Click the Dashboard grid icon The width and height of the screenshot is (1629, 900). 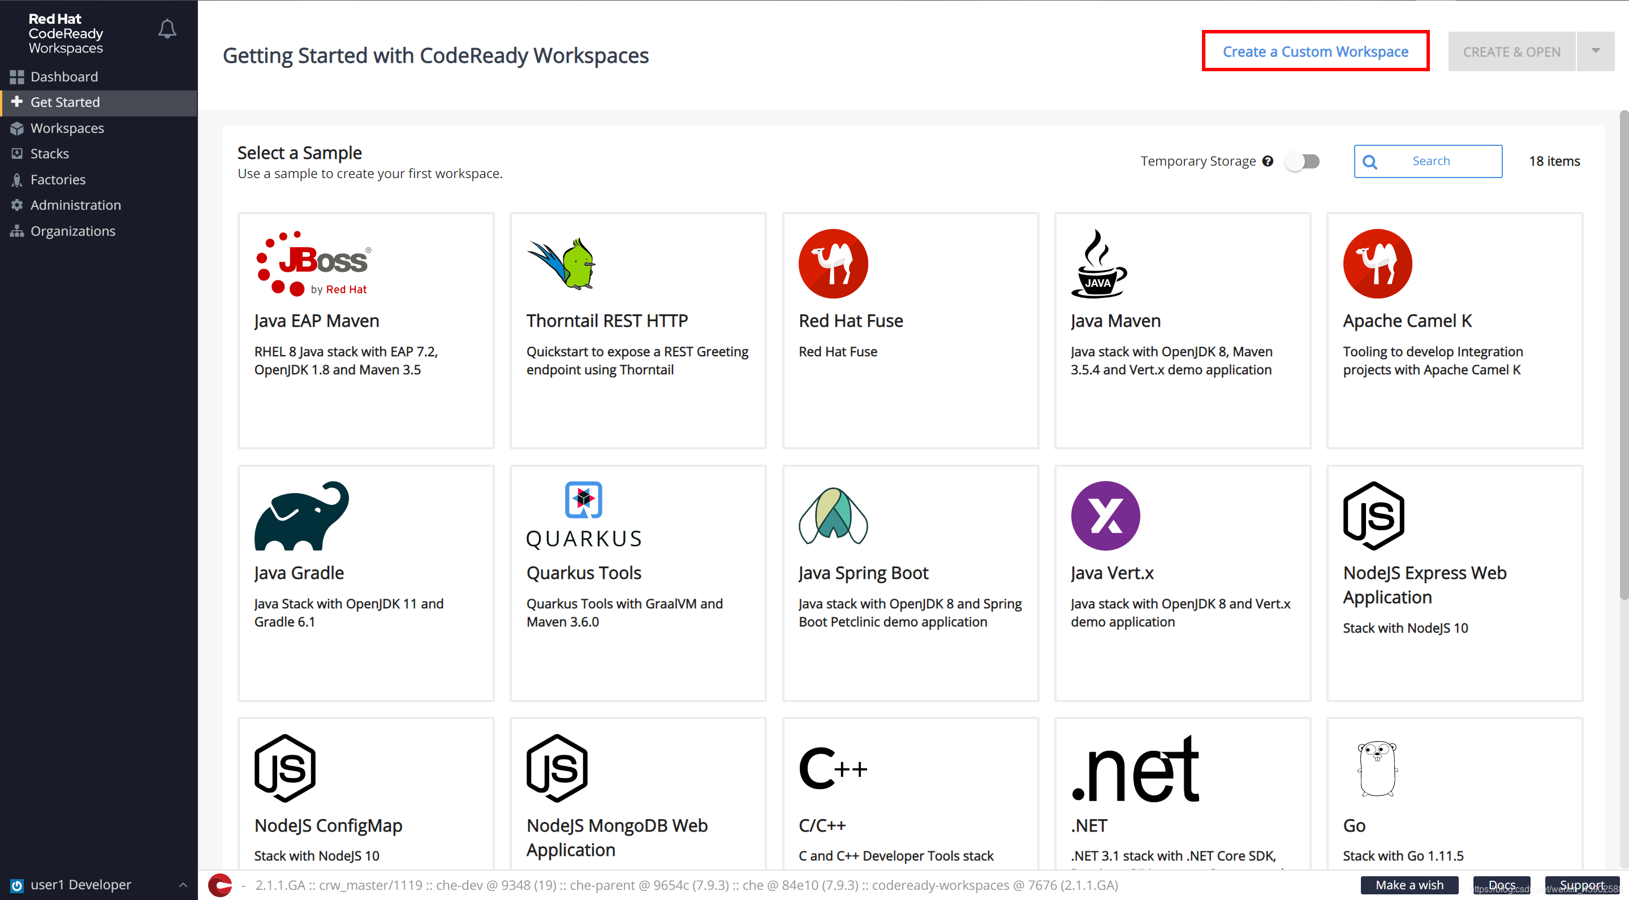(x=17, y=77)
